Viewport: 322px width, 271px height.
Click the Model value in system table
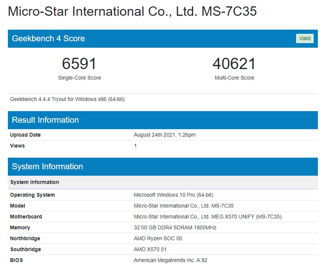pyautogui.click(x=183, y=206)
